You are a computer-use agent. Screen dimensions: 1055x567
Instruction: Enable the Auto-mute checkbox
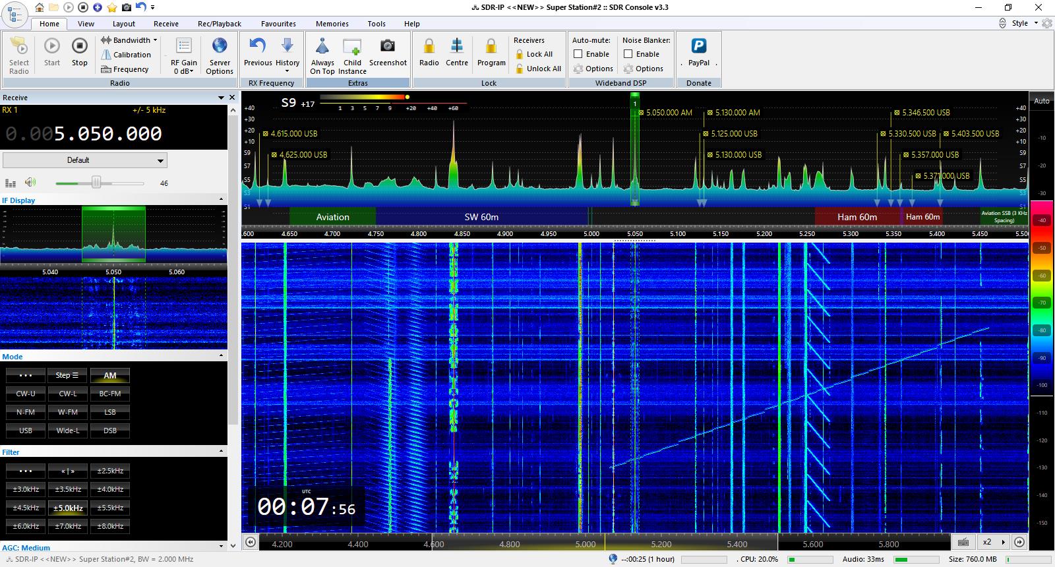click(578, 54)
